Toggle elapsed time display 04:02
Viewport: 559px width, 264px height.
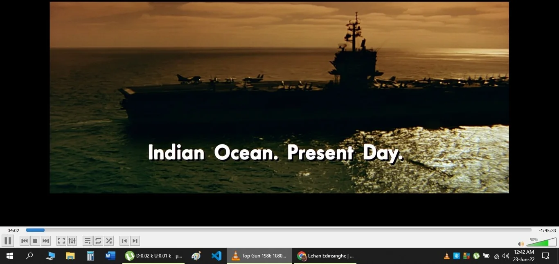click(x=14, y=231)
